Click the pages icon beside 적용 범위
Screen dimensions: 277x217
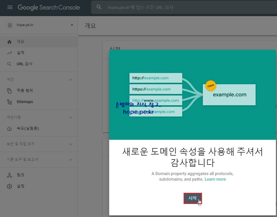[9, 91]
